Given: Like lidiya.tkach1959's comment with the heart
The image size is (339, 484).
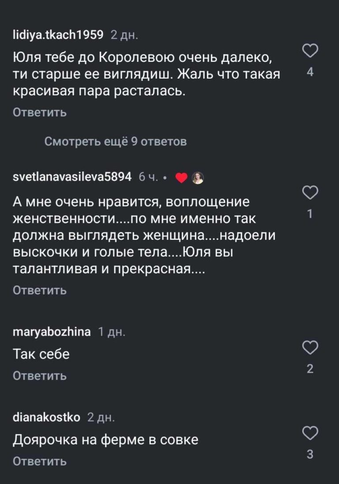Looking at the screenshot, I should [x=310, y=52].
